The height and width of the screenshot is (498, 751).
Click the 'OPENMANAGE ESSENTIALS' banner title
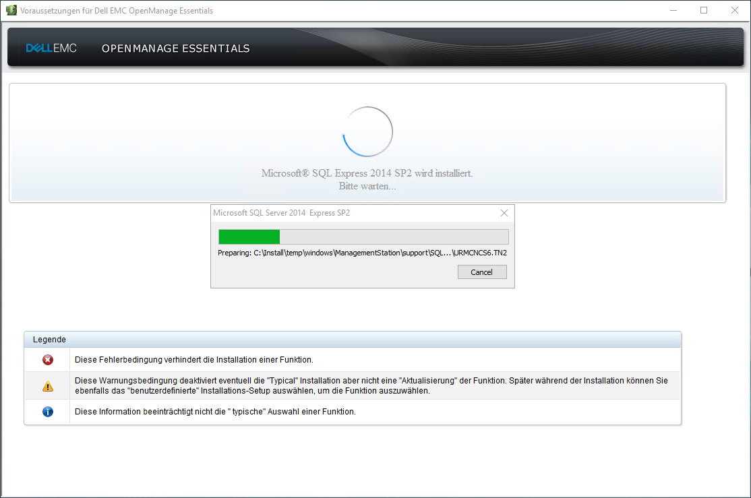coord(176,49)
